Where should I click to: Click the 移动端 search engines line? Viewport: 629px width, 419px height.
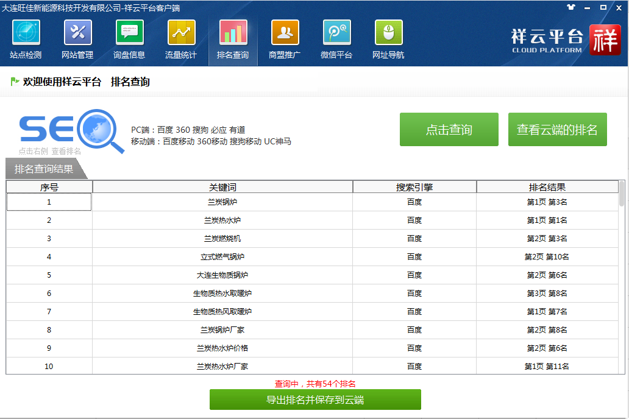coord(211,141)
